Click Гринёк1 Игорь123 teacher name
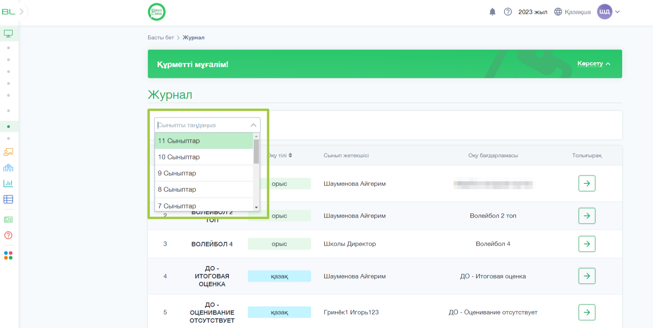The height and width of the screenshot is (328, 653). click(351, 312)
